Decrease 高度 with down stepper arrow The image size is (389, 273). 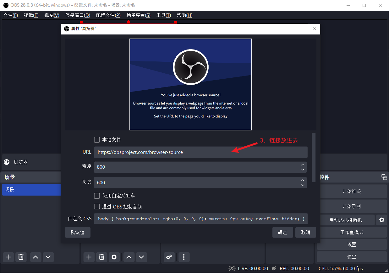(x=303, y=185)
